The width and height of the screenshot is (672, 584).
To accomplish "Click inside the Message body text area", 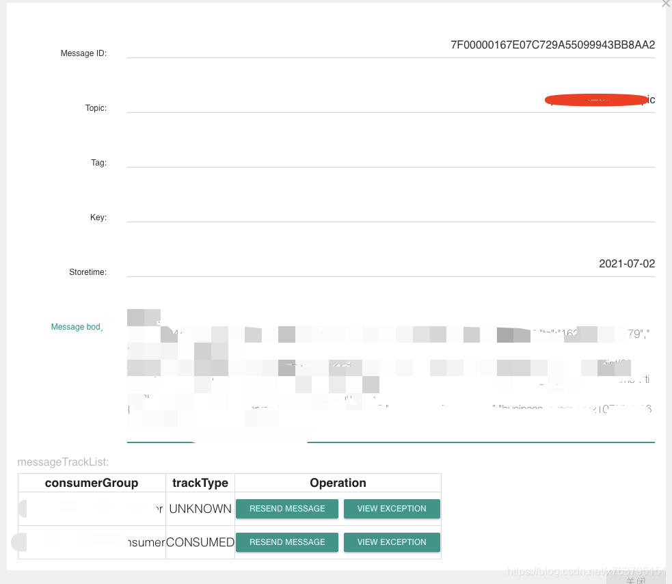I will coord(390,373).
